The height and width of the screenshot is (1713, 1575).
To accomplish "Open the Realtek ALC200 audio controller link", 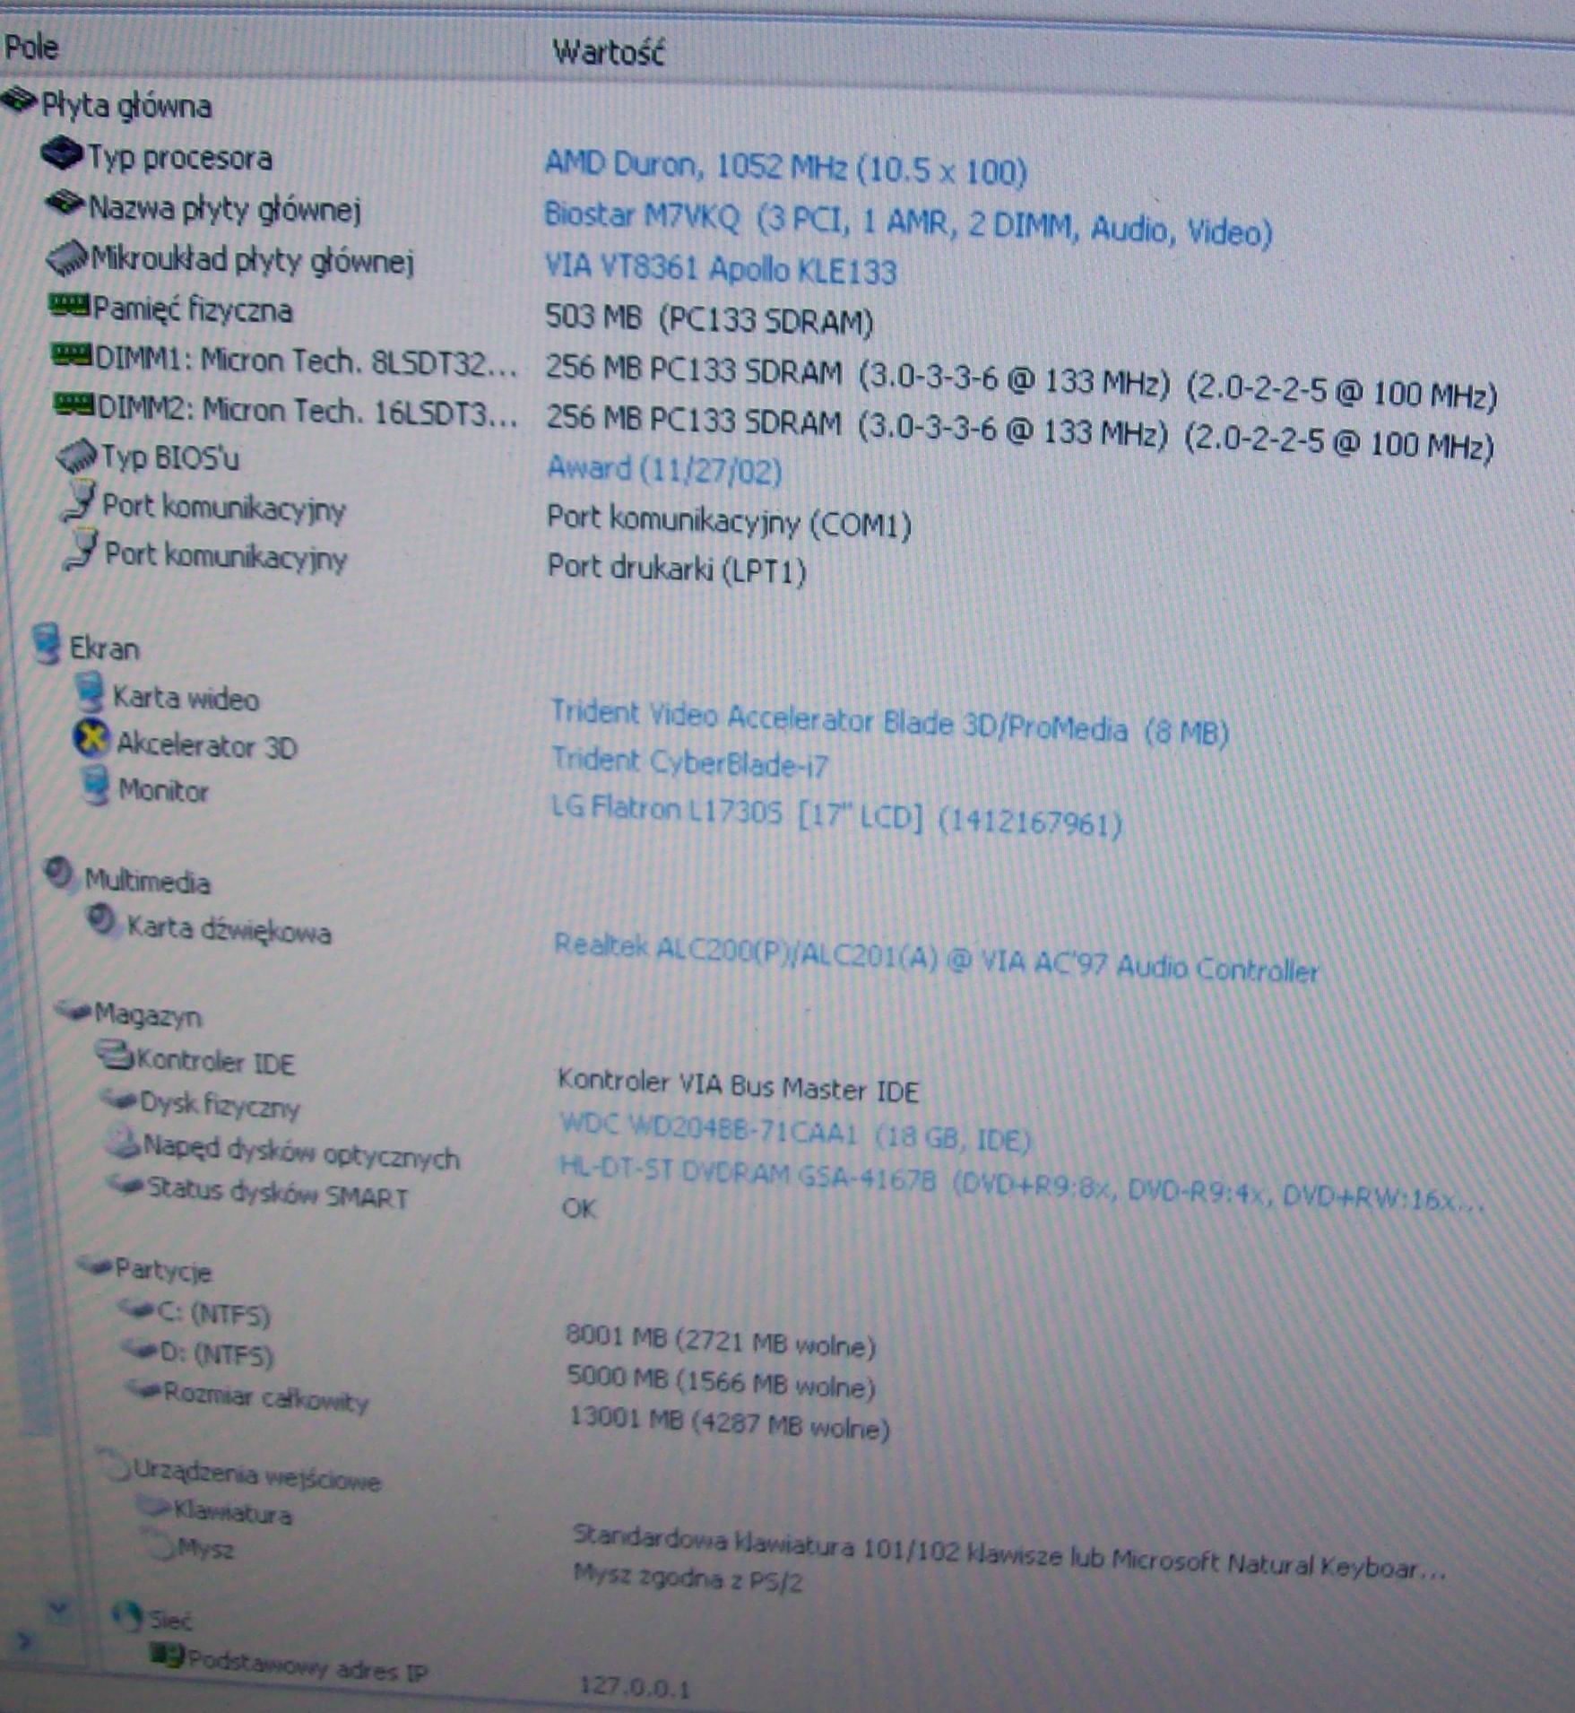I will (x=936, y=958).
